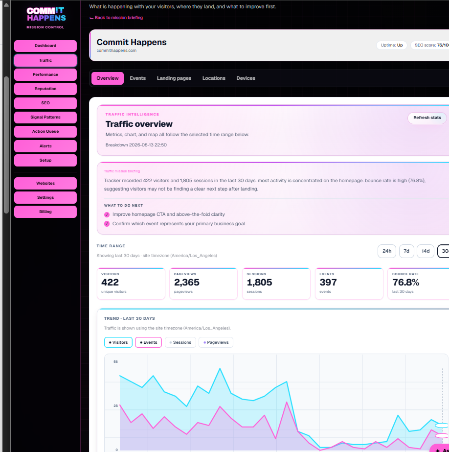Click the commithappens.com domain text
Screen dimensions: 449x452
(x=116, y=50)
